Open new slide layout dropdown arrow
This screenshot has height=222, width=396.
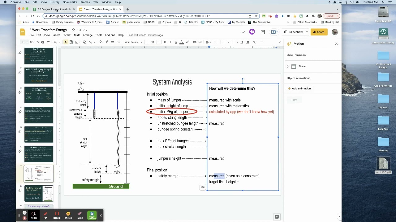tap(27, 42)
